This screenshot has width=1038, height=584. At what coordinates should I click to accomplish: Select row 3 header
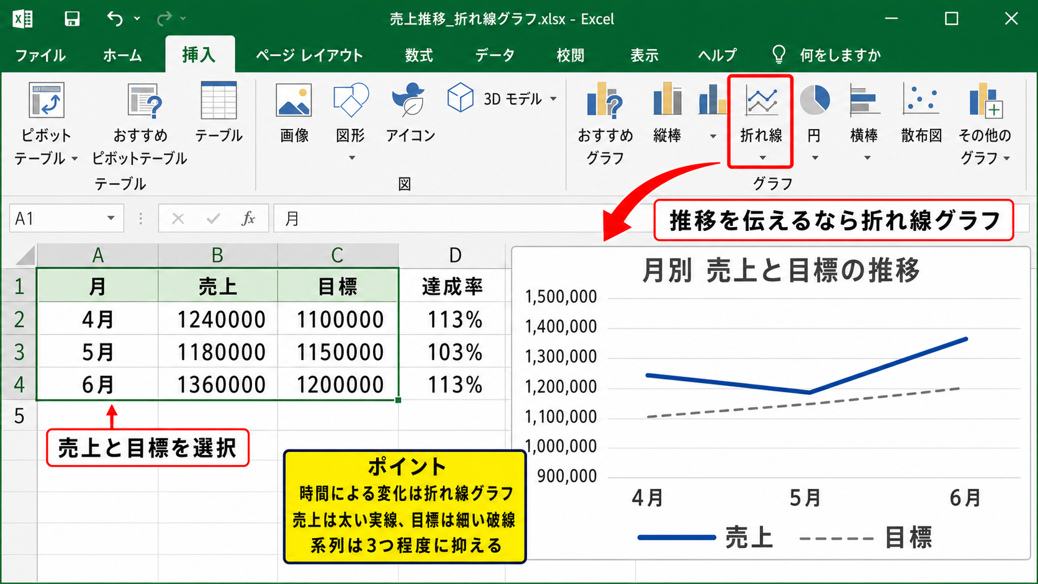click(19, 352)
